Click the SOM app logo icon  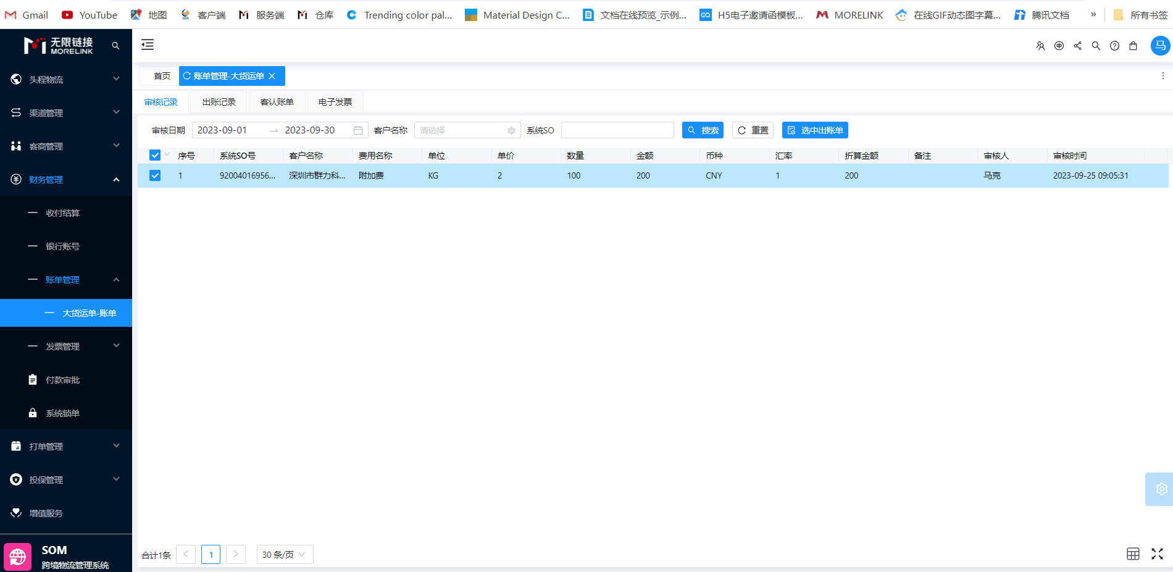[x=17, y=557]
